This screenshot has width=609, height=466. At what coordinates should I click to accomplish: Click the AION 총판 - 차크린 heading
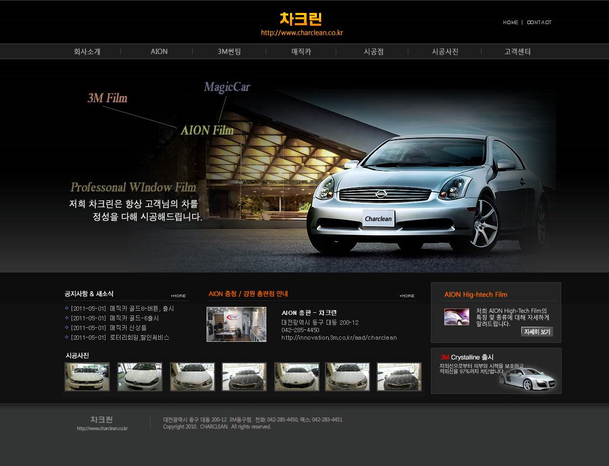pyautogui.click(x=309, y=313)
